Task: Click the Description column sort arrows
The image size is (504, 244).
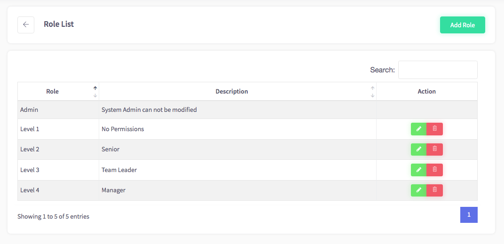Action: (372, 92)
